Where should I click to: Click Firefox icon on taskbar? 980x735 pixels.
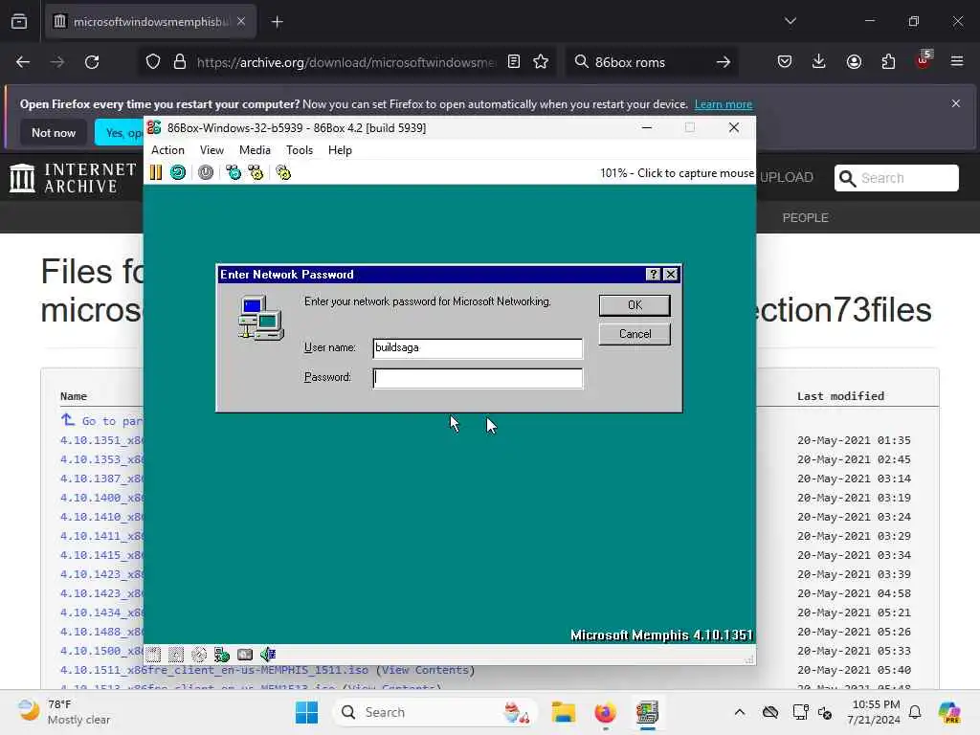(605, 712)
